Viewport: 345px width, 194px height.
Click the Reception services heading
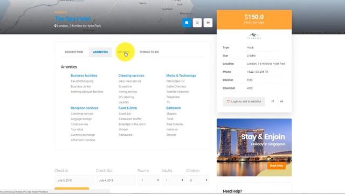point(85,108)
